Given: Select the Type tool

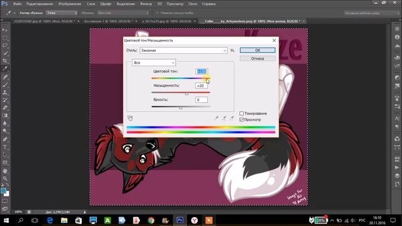Looking at the screenshot, I should pyautogui.click(x=5, y=147).
